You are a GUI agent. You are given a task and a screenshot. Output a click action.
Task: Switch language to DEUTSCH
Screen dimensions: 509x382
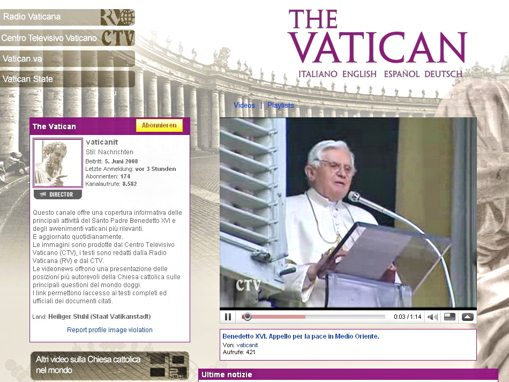click(443, 74)
